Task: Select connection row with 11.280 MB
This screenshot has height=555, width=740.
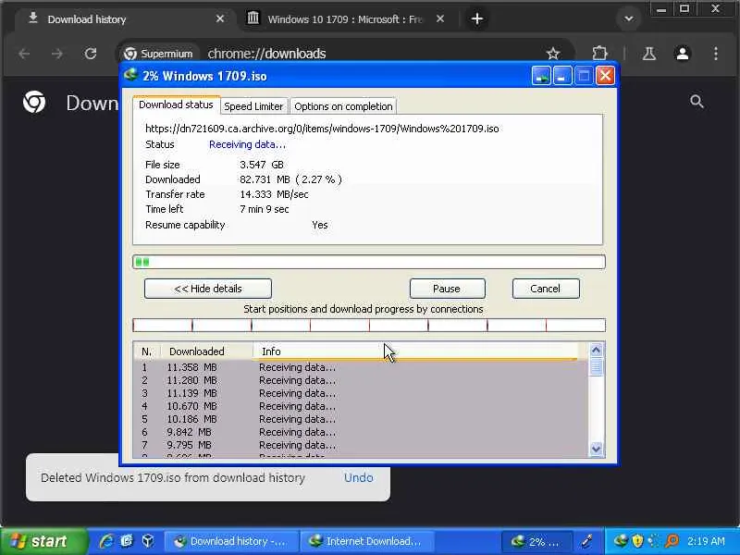Action: point(361,380)
